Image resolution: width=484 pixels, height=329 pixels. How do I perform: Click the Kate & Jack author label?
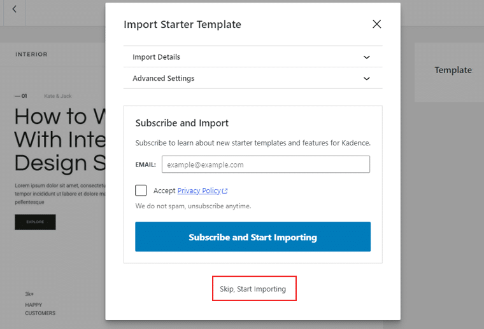pyautogui.click(x=58, y=96)
